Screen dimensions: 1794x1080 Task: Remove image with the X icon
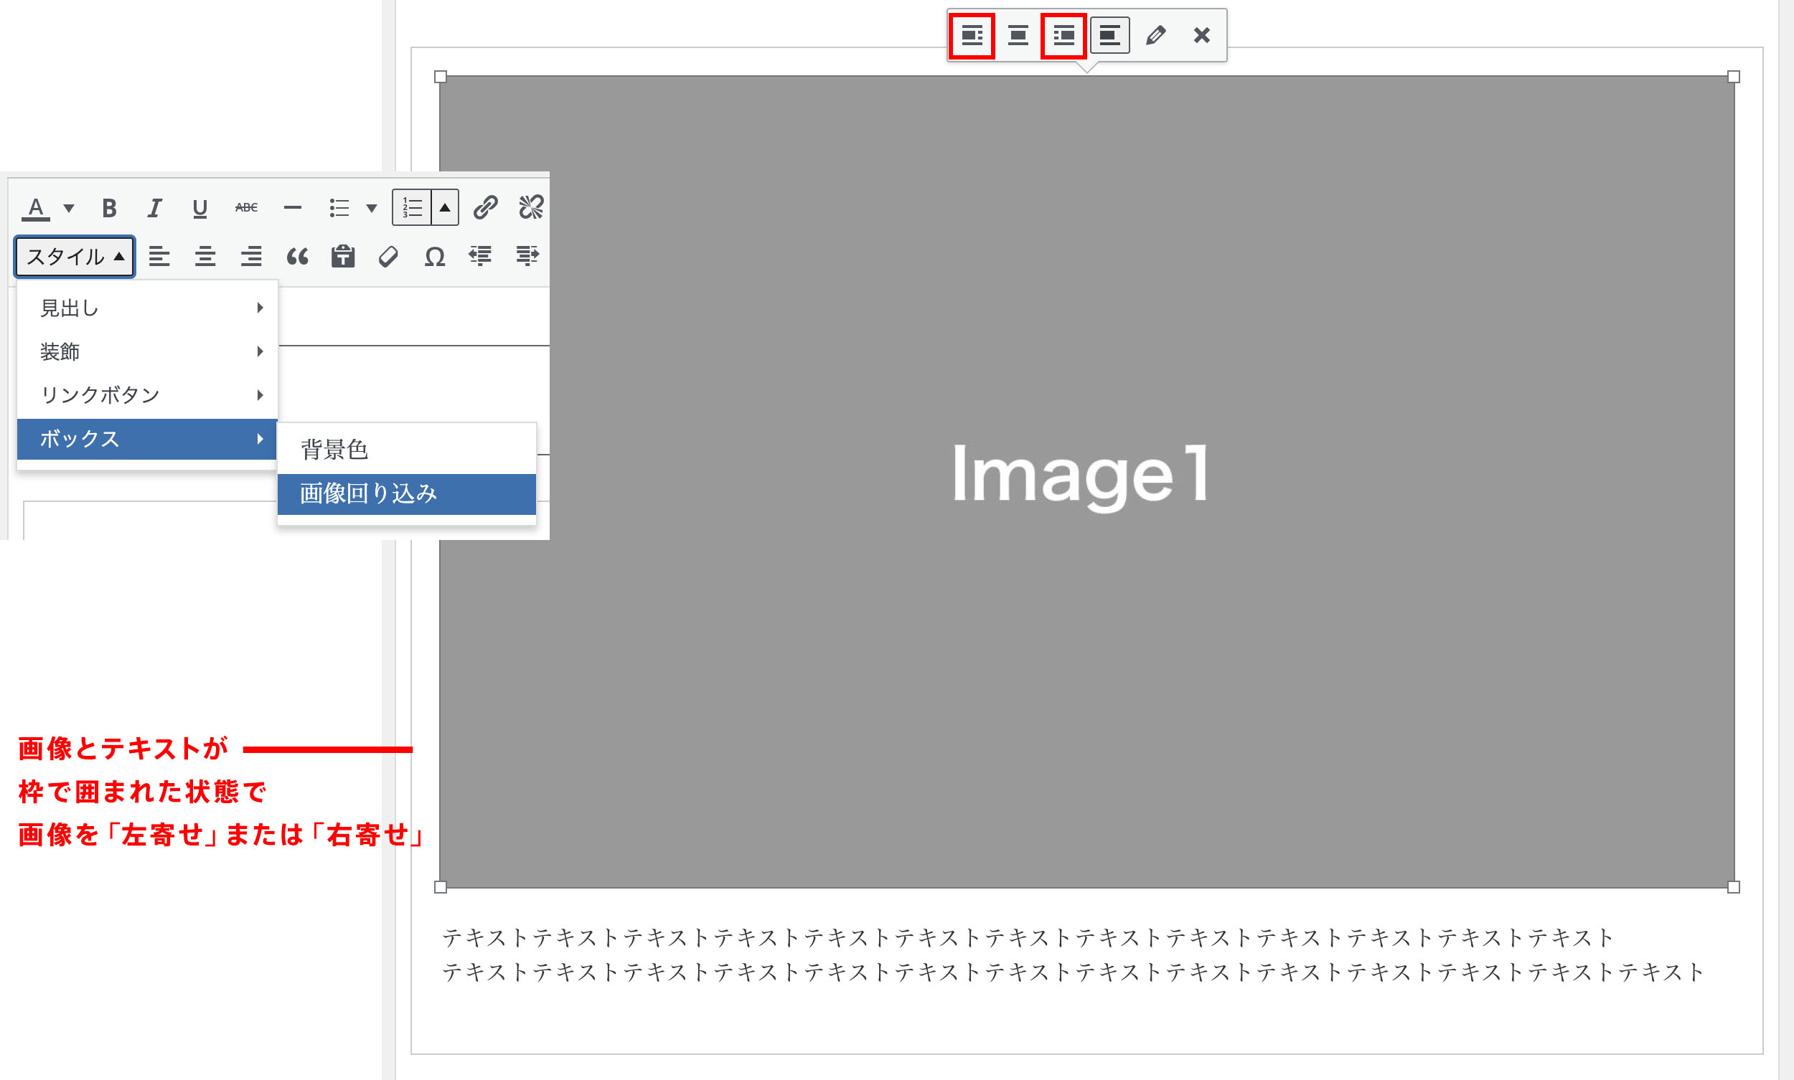1201,35
